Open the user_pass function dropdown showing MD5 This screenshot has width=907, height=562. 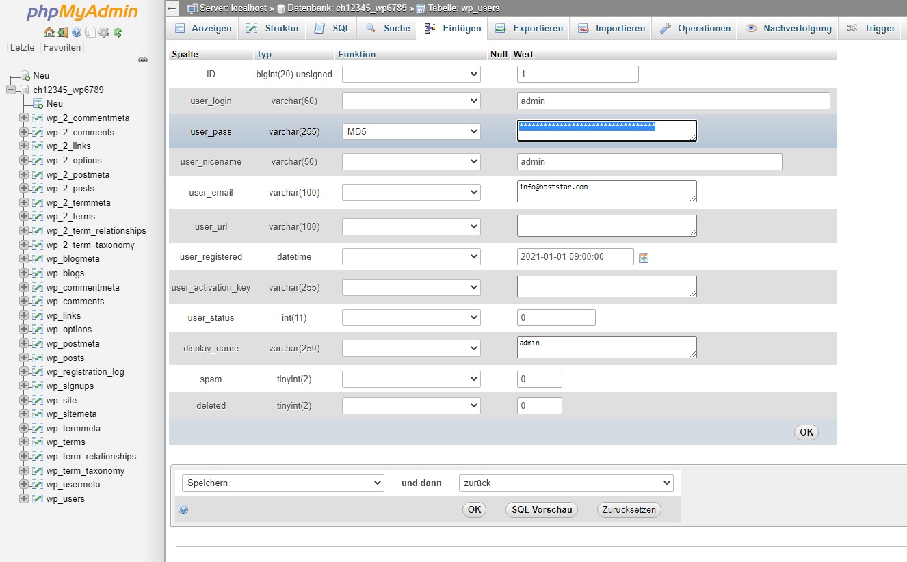411,131
